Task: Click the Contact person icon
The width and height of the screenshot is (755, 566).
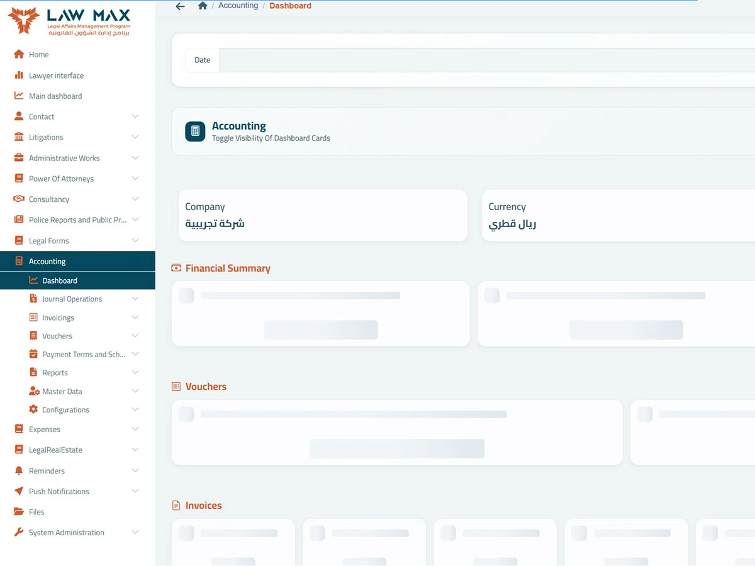Action: 19,116
